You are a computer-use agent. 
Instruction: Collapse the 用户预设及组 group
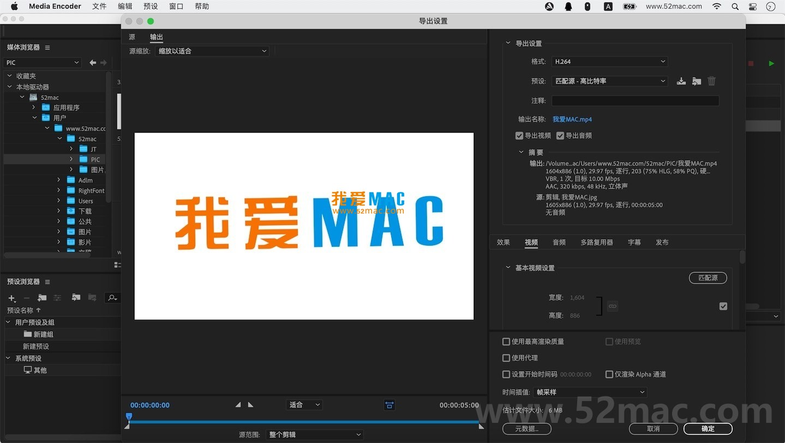[x=8, y=323]
